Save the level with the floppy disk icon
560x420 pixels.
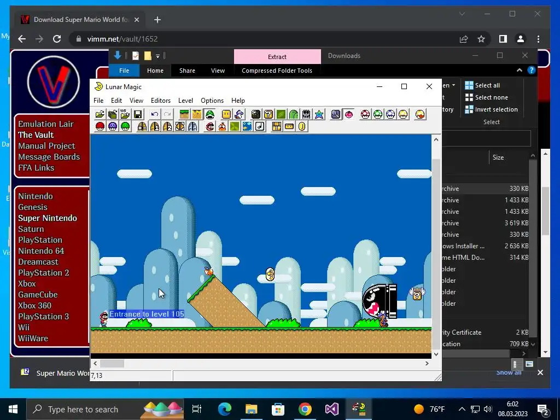click(x=138, y=114)
